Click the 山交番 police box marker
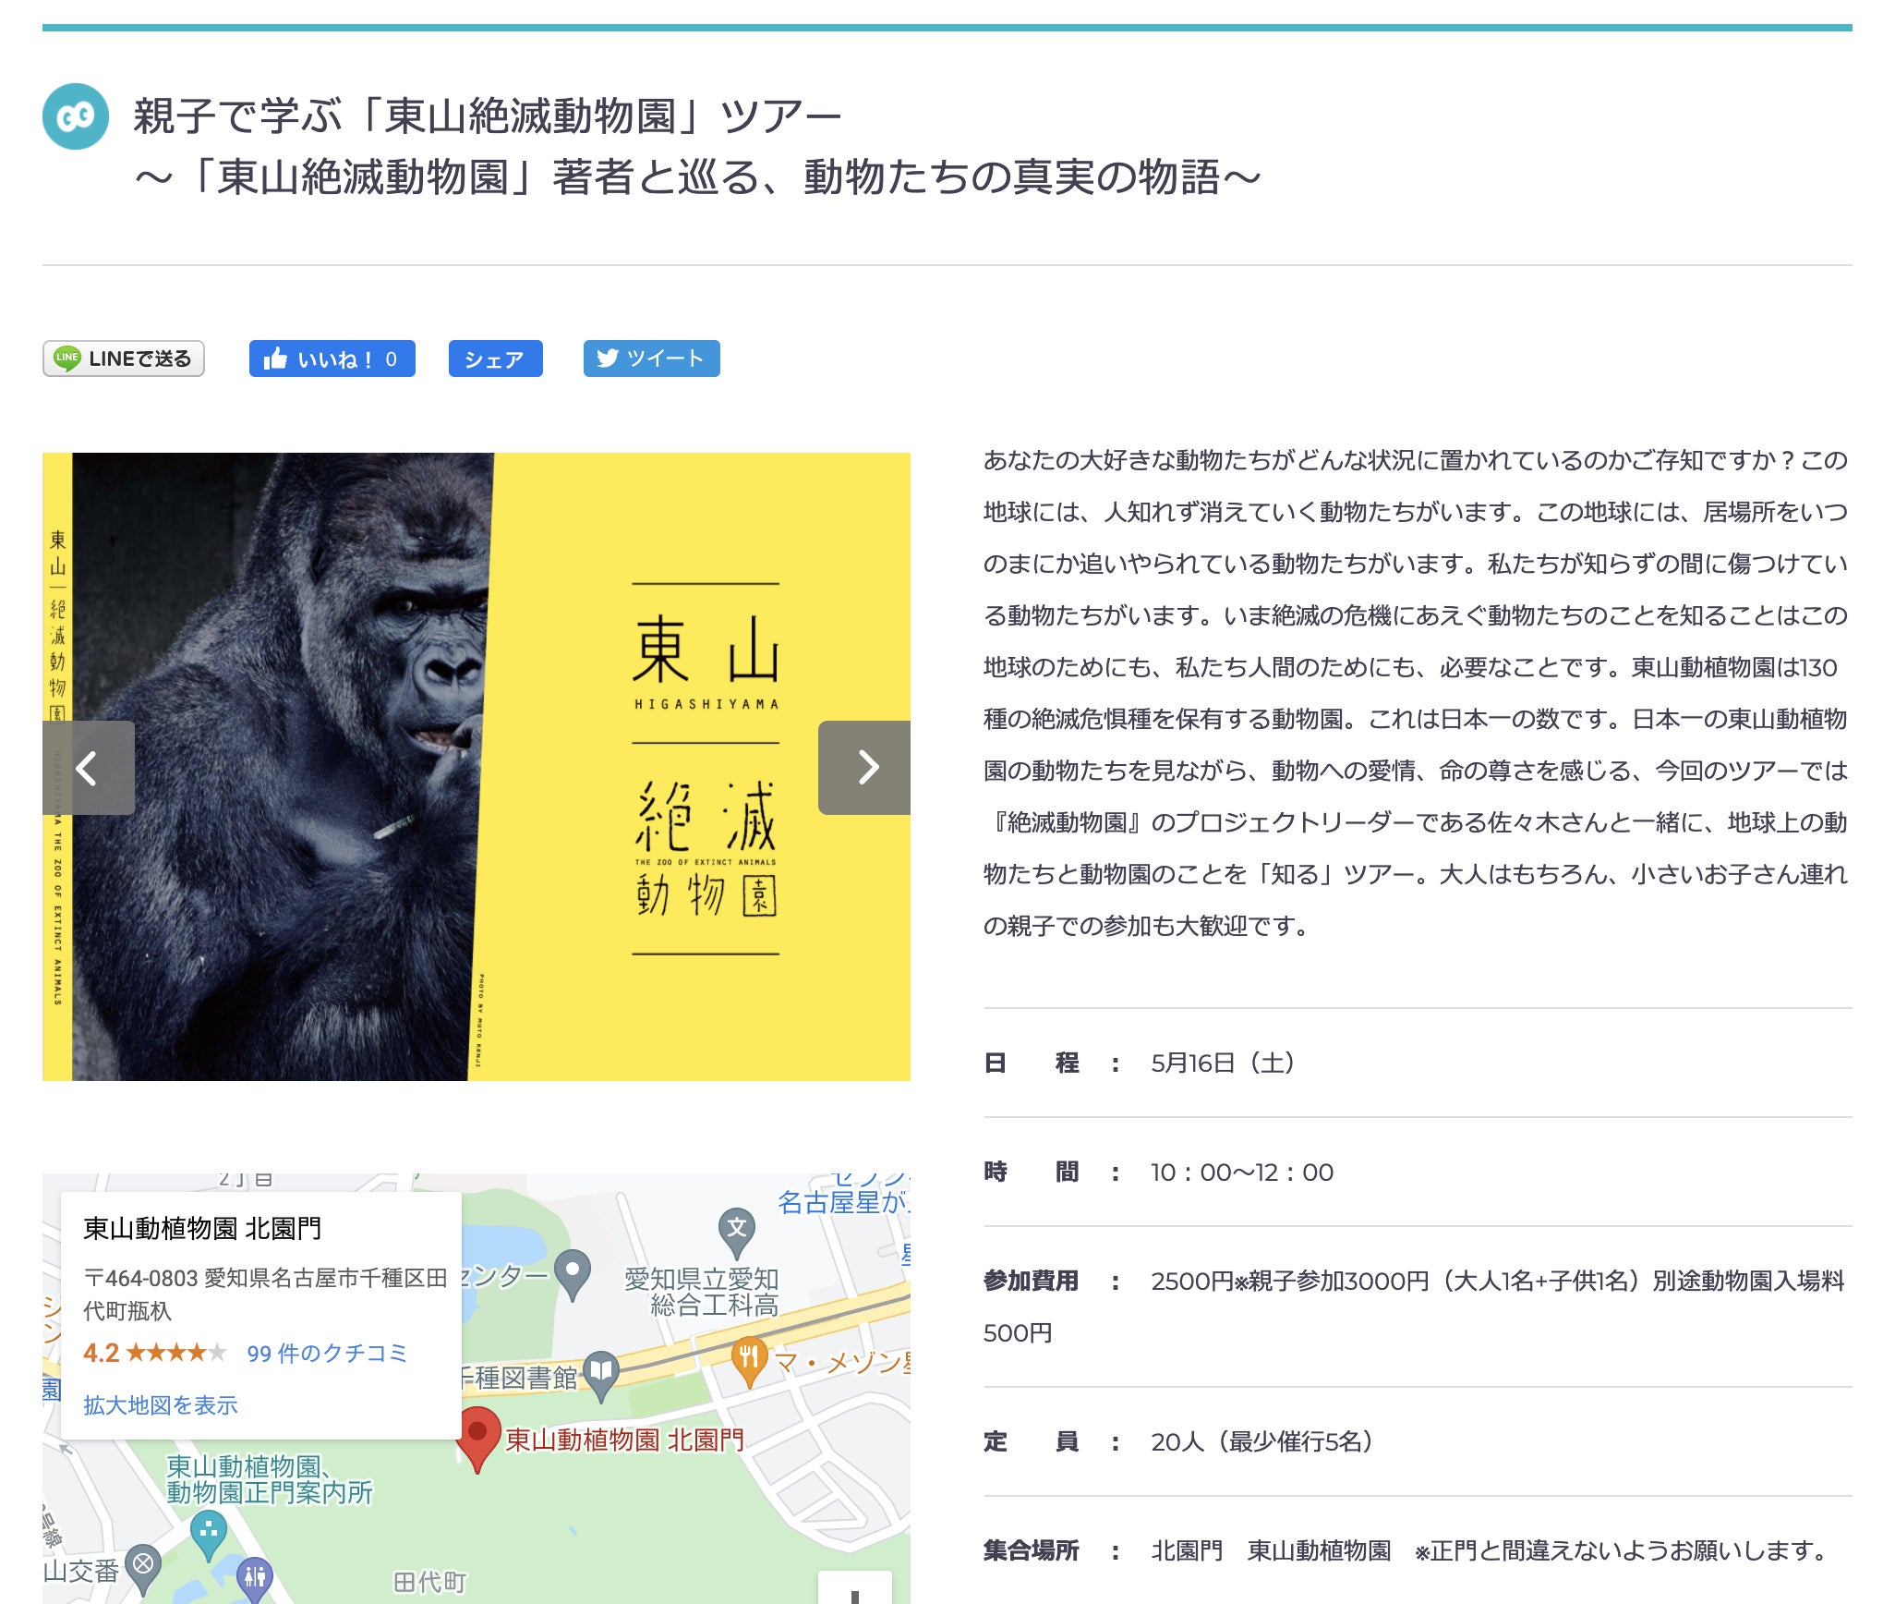The width and height of the screenshot is (1895, 1604). (x=143, y=1565)
